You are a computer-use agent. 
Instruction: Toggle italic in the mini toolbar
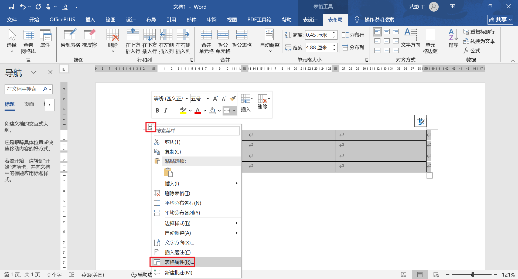click(166, 111)
